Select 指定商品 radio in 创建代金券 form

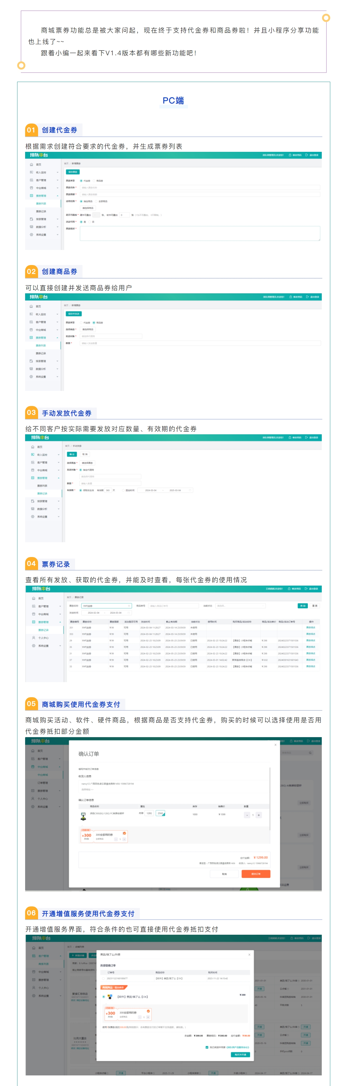(81, 202)
